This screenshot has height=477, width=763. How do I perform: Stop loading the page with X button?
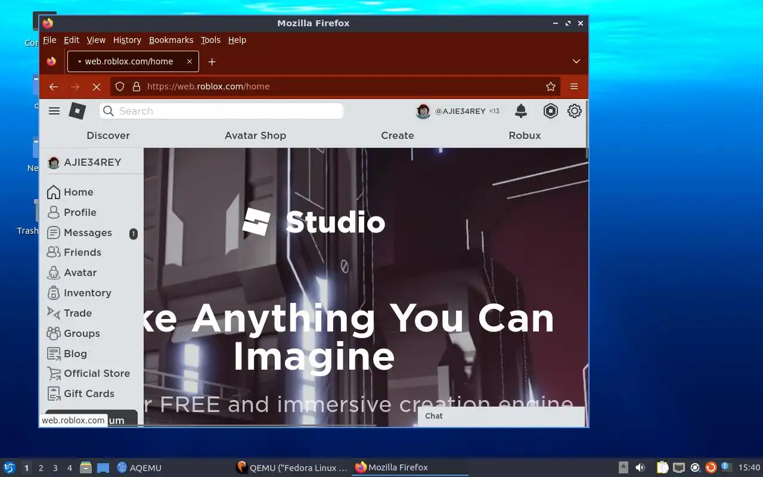[x=96, y=86]
